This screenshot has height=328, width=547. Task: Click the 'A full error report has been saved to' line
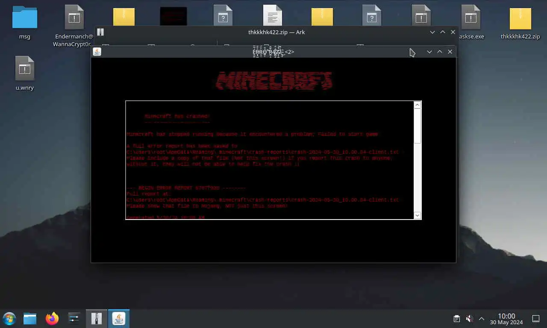[182, 146]
